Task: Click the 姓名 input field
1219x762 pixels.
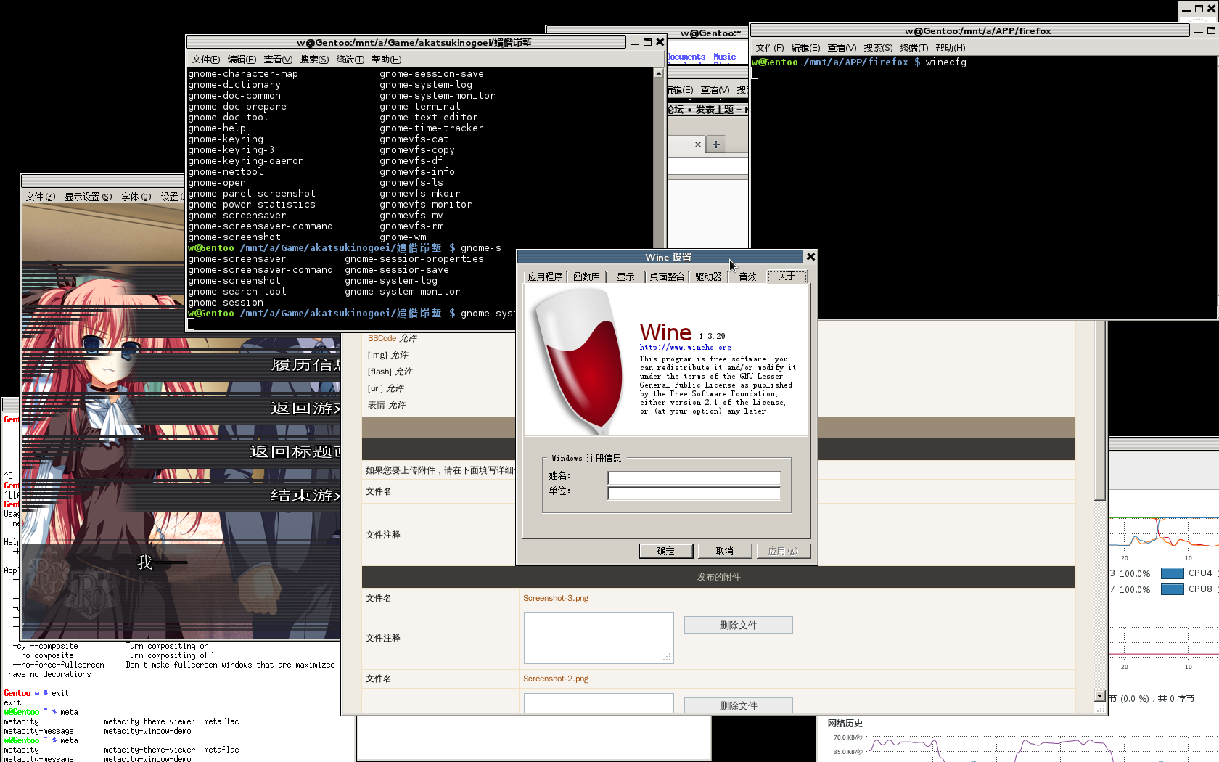Action: (694, 478)
